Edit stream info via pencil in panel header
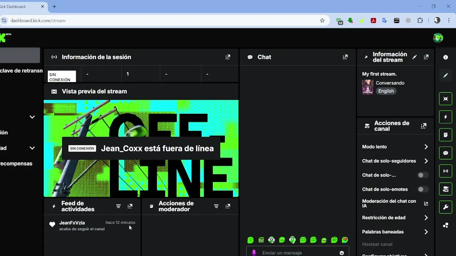Screen dimensions: 456x256 (x=414, y=57)
